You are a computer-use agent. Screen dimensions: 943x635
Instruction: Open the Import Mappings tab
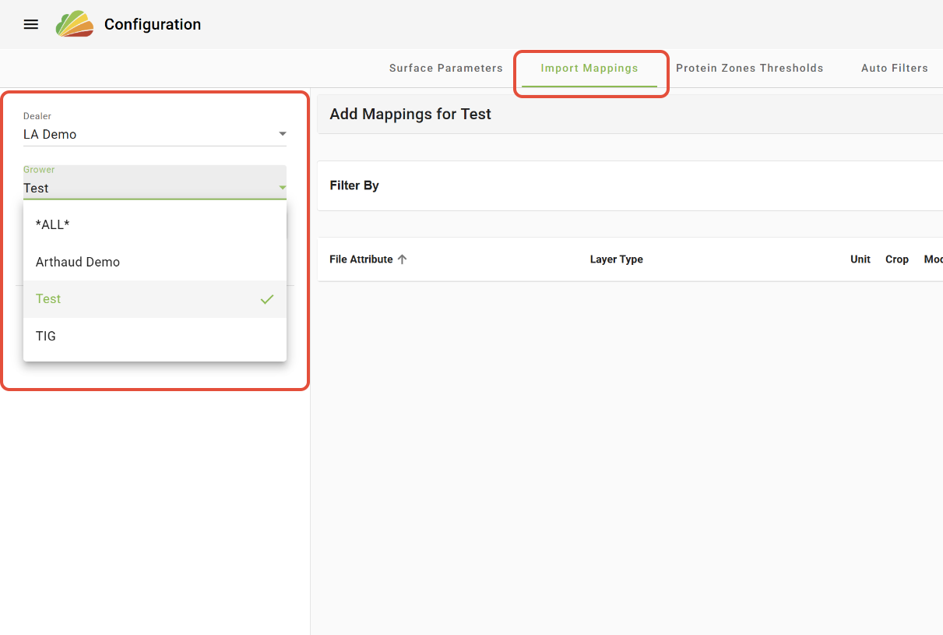pos(589,68)
